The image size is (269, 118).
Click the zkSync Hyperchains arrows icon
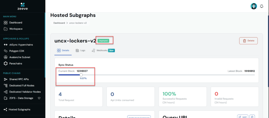click(6, 45)
